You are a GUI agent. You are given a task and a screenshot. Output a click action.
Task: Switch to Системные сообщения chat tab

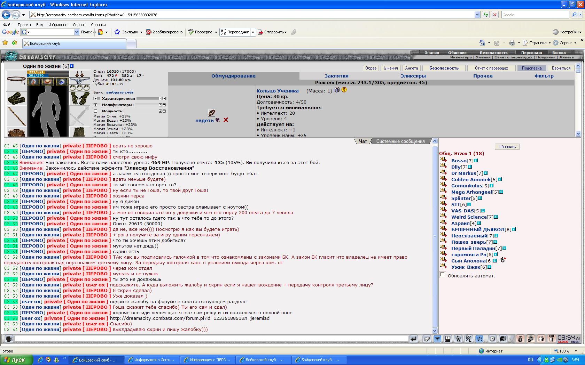[400, 141]
